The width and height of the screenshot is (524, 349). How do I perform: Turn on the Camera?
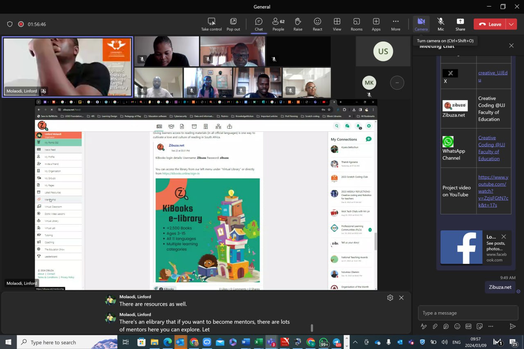click(x=421, y=24)
